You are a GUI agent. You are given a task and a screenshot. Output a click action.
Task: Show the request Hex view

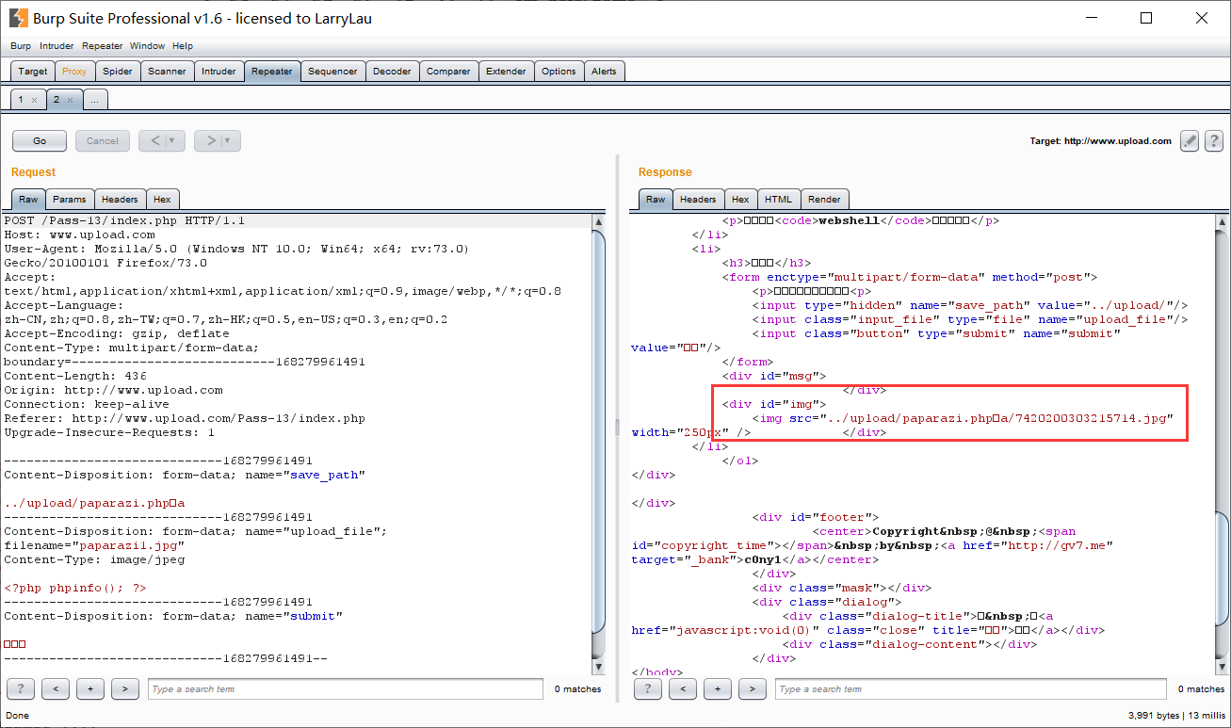[163, 199]
